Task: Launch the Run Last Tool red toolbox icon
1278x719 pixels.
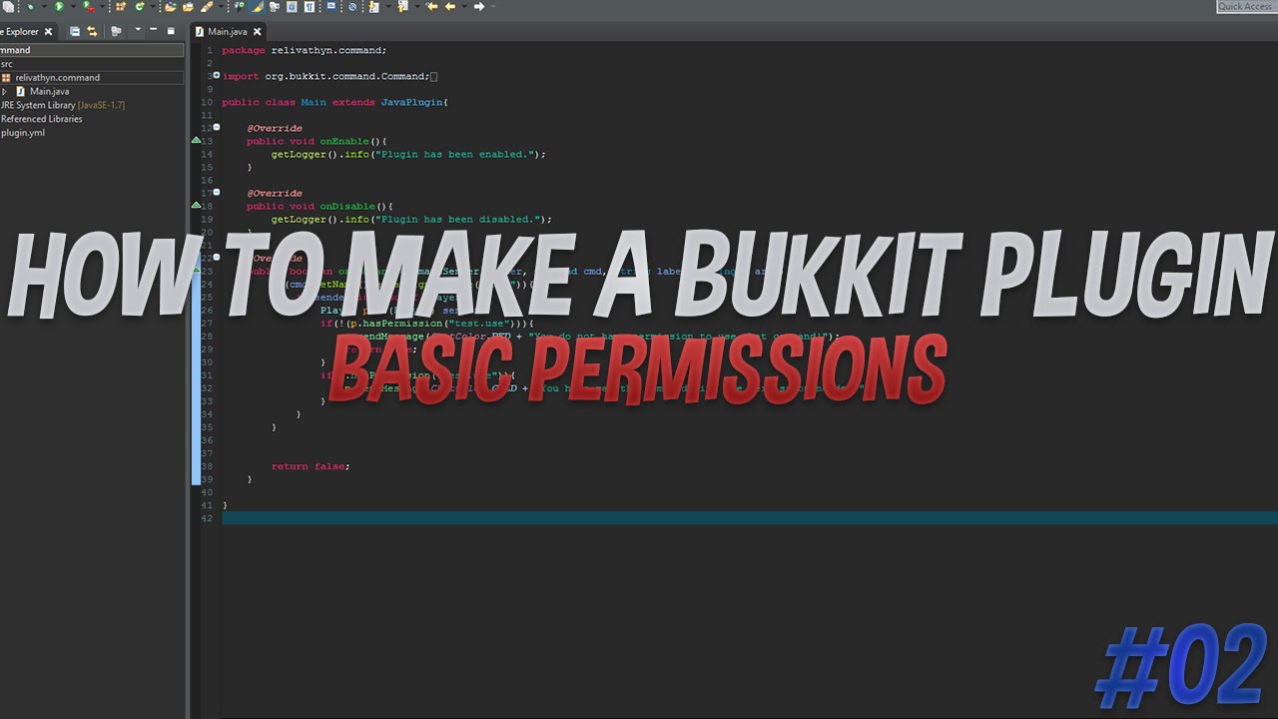Action: [x=89, y=7]
